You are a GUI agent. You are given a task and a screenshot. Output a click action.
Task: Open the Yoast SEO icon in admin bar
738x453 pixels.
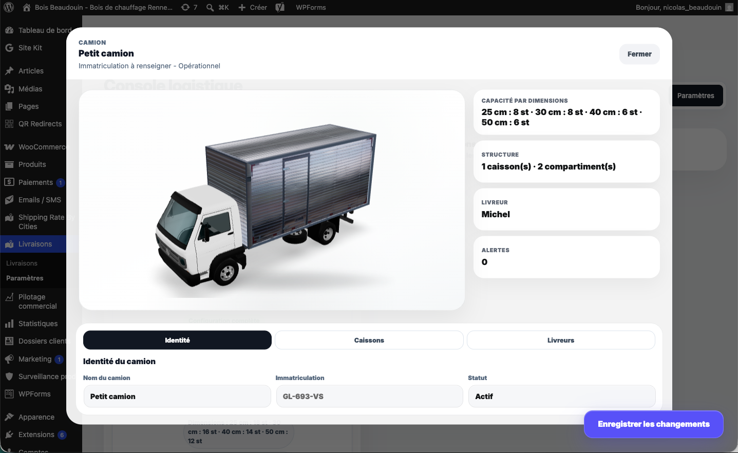coord(280,8)
